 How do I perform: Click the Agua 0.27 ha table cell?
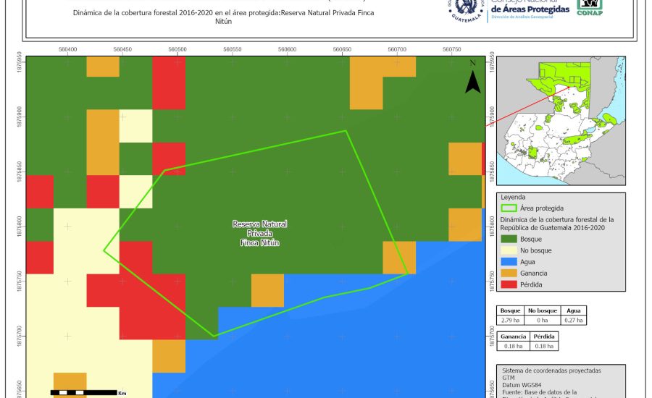point(574,319)
